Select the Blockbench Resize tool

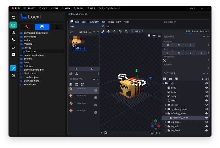click(x=109, y=31)
